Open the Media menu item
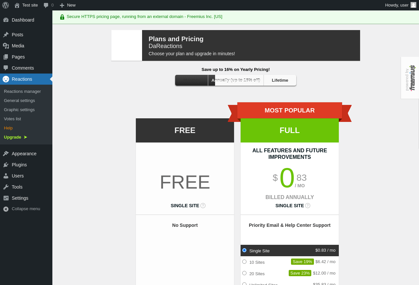Viewport: 419px width, 285px height. [26, 46]
